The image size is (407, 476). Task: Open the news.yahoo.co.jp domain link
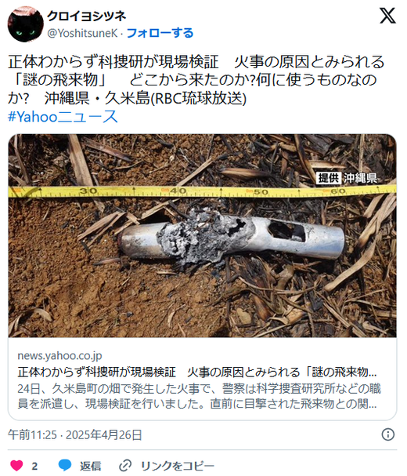(x=59, y=355)
